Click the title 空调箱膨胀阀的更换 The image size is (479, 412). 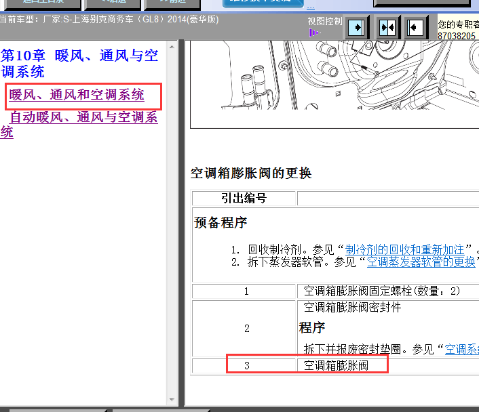tap(251, 173)
